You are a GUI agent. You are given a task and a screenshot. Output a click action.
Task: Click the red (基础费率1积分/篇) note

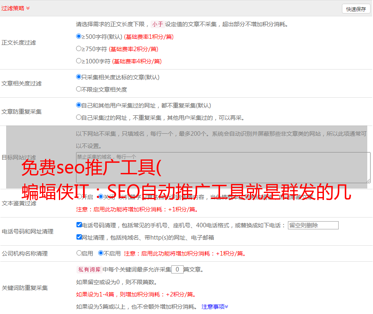[149, 37]
